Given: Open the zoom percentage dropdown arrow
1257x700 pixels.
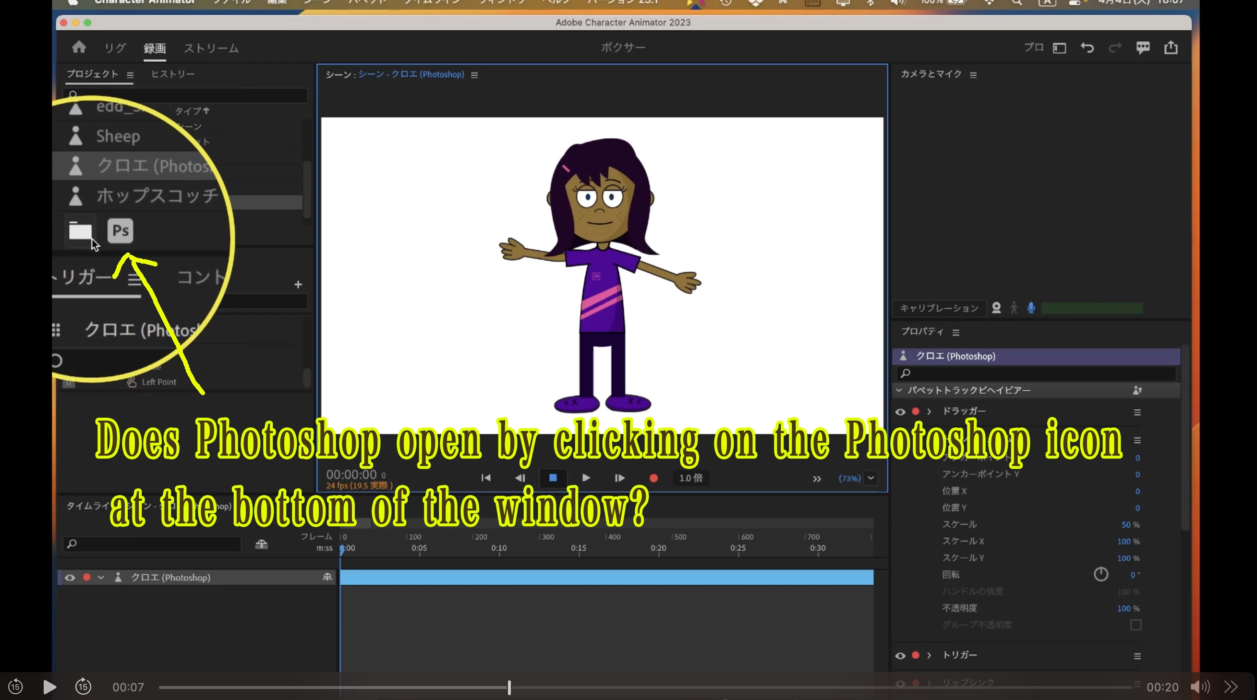Looking at the screenshot, I should (871, 478).
